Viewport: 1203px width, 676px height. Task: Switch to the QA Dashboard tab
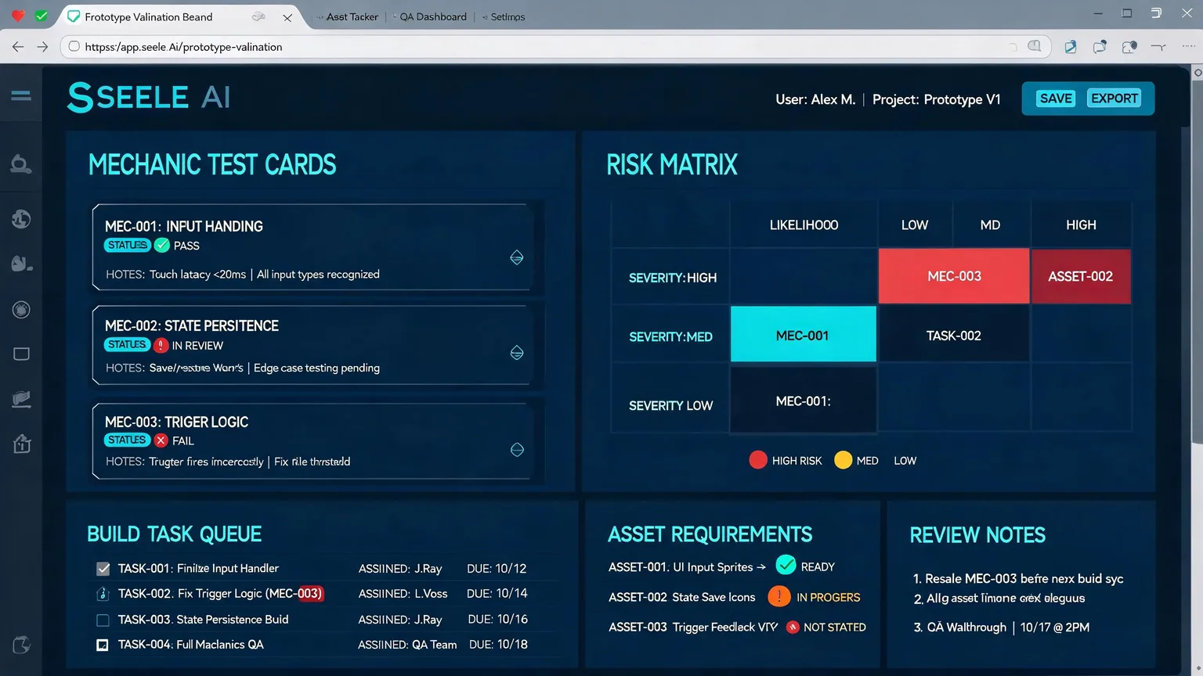[x=432, y=16]
